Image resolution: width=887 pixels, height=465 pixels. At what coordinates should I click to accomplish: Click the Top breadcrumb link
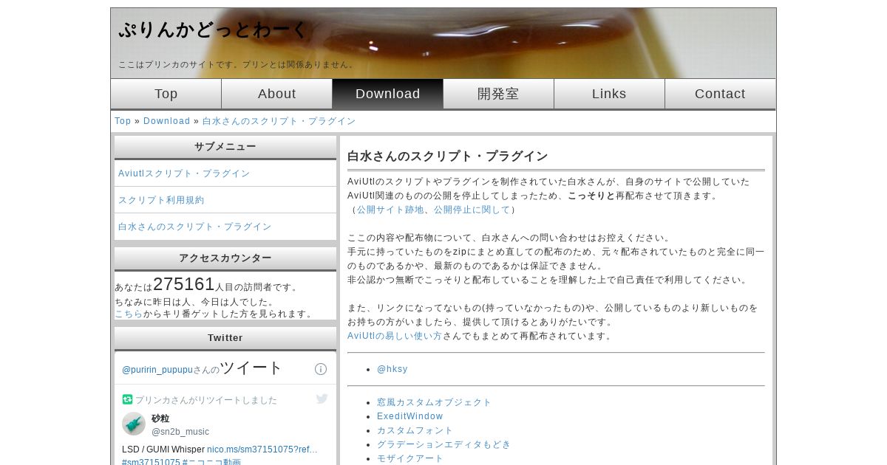click(x=123, y=121)
